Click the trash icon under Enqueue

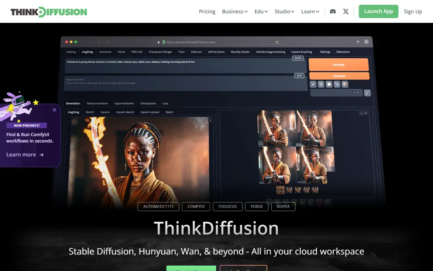(321, 84)
